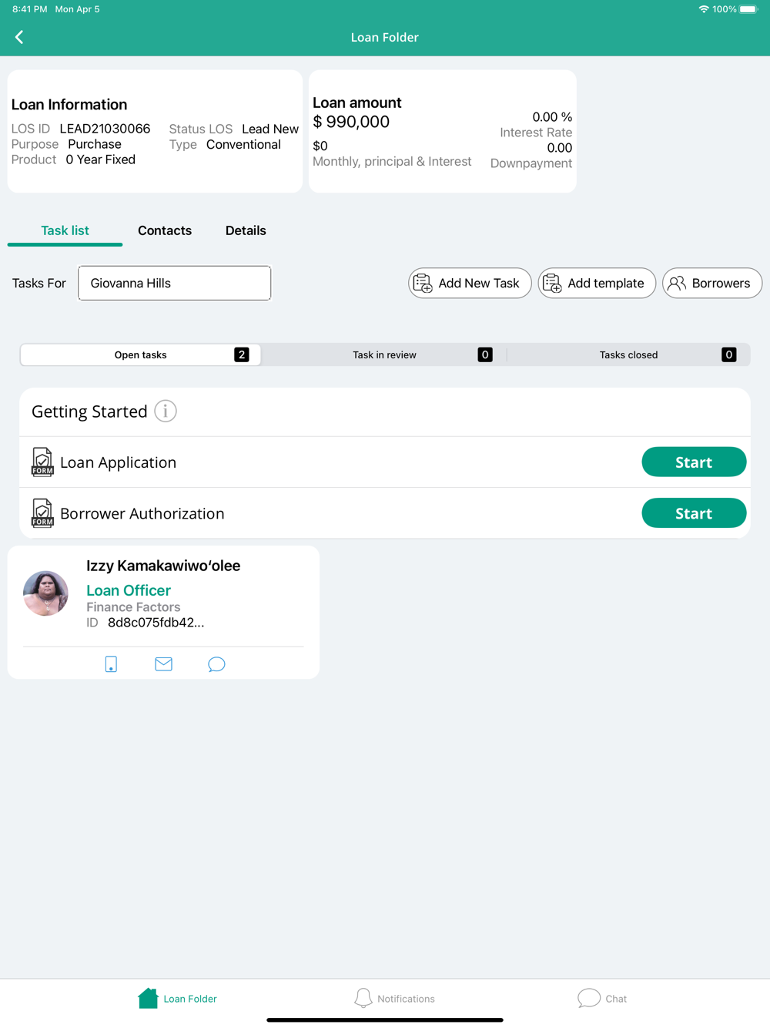Open the Tasks For Giovanna Hills selector
The image size is (770, 1028).
pos(175,283)
